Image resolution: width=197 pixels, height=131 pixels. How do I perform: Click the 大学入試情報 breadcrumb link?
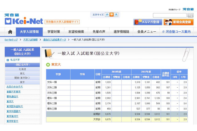[30, 40]
